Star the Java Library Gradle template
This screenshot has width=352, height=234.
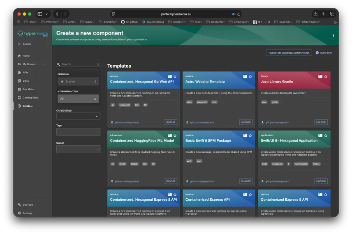pyautogui.click(x=326, y=76)
